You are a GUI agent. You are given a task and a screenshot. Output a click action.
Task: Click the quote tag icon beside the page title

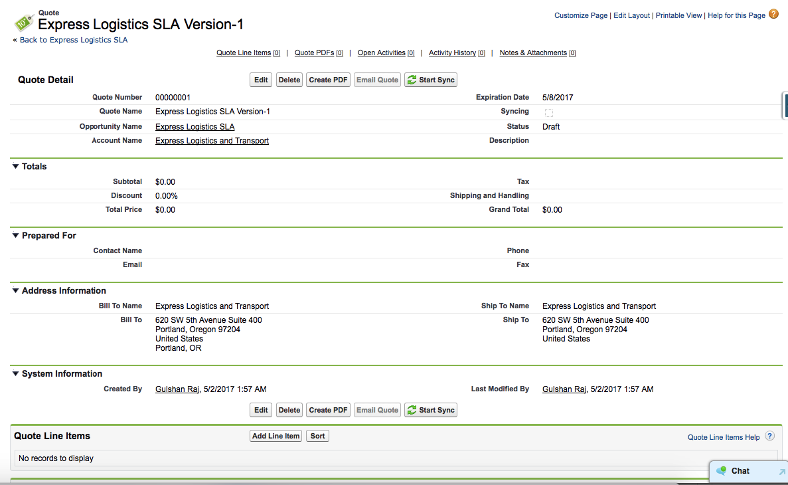pos(26,22)
